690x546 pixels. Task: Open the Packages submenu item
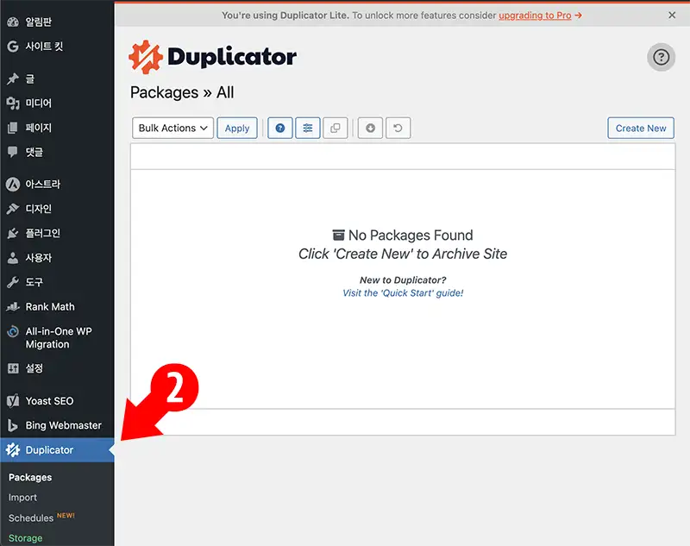coord(30,477)
